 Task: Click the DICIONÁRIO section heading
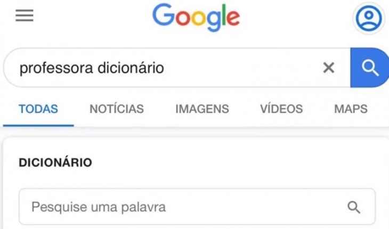(x=55, y=162)
